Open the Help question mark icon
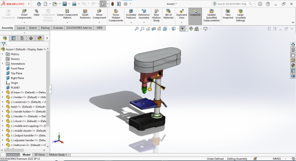The image size is (296, 161). pyautogui.click(x=268, y=4)
